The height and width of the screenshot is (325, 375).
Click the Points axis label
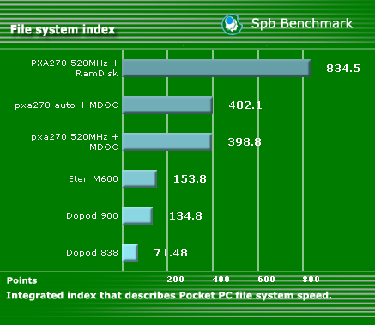point(22,280)
